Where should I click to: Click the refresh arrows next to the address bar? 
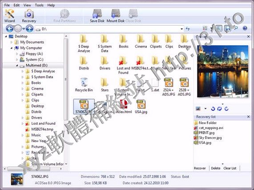coord(188,29)
